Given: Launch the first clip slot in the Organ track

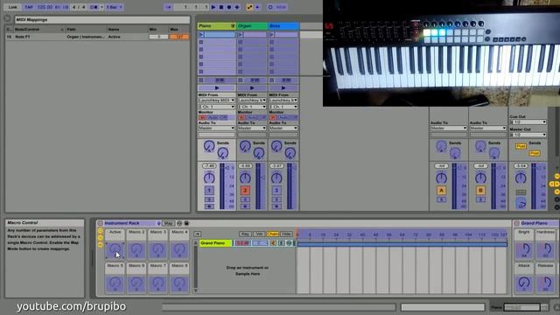Looking at the screenshot, I should 241,35.
